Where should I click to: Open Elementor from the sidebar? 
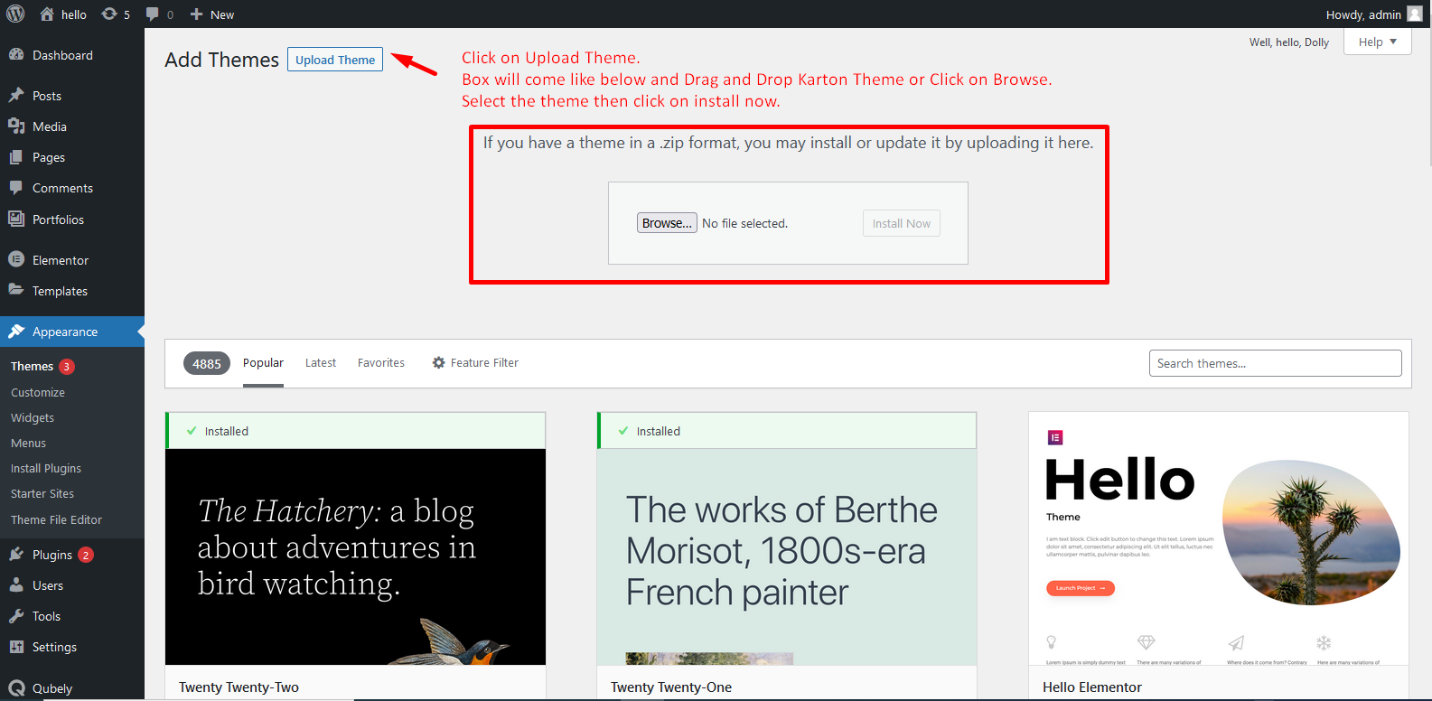(60, 260)
